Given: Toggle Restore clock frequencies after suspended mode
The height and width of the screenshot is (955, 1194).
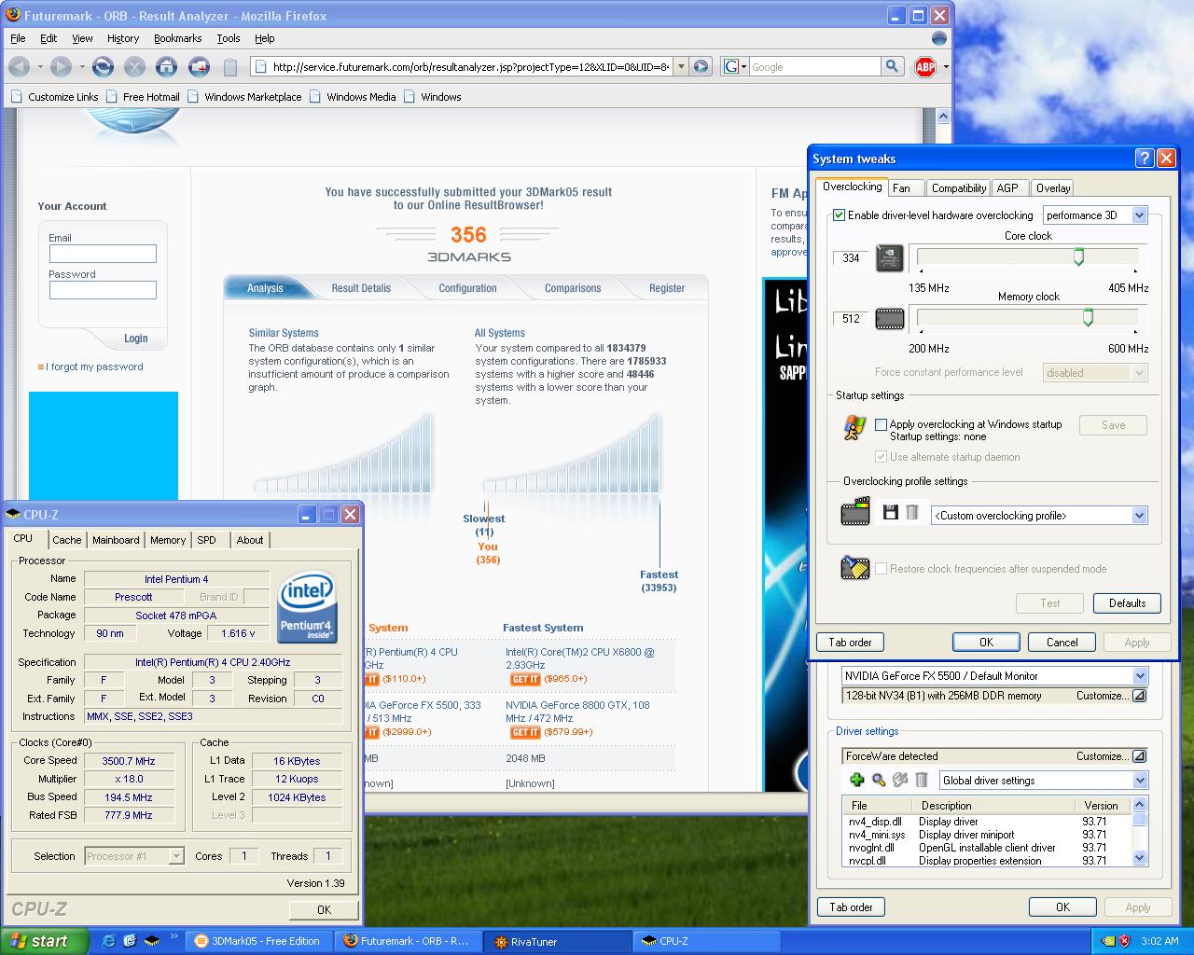Looking at the screenshot, I should pos(881,569).
